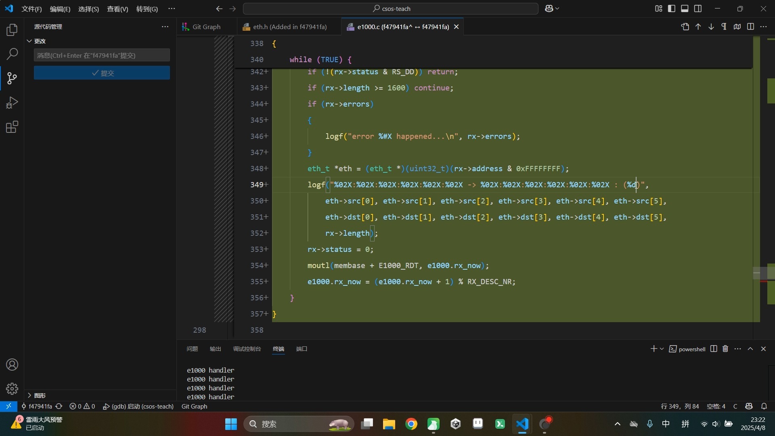Open notifications bell in status bar

[764, 407]
